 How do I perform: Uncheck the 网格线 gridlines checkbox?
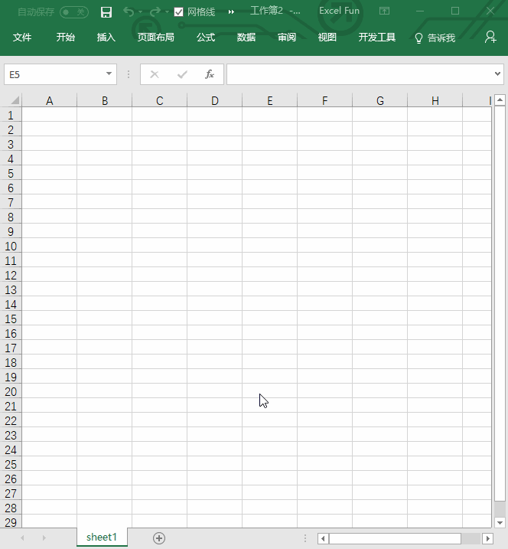pyautogui.click(x=179, y=12)
